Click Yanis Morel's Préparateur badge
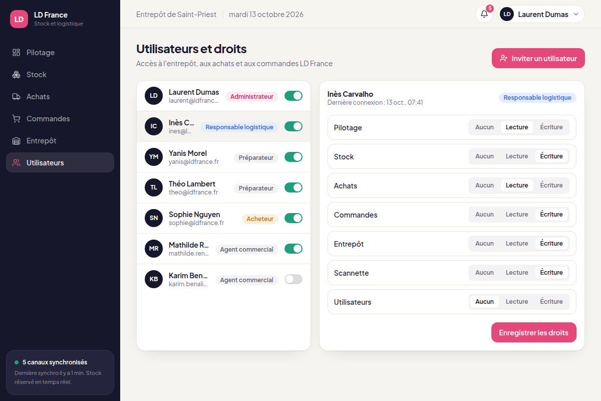The height and width of the screenshot is (401, 601). (x=256, y=157)
